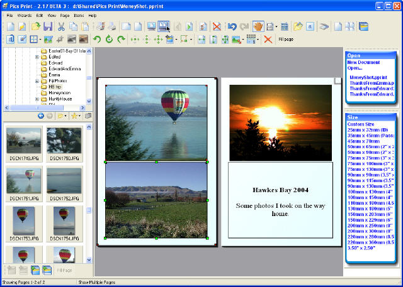This screenshot has width=403, height=287.
Task: Open the favorites star dropdown
Action: click(x=76, y=116)
